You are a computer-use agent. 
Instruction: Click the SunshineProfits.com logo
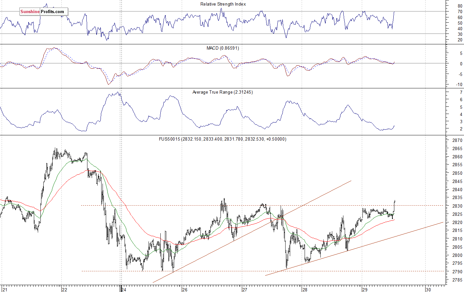(x=44, y=11)
